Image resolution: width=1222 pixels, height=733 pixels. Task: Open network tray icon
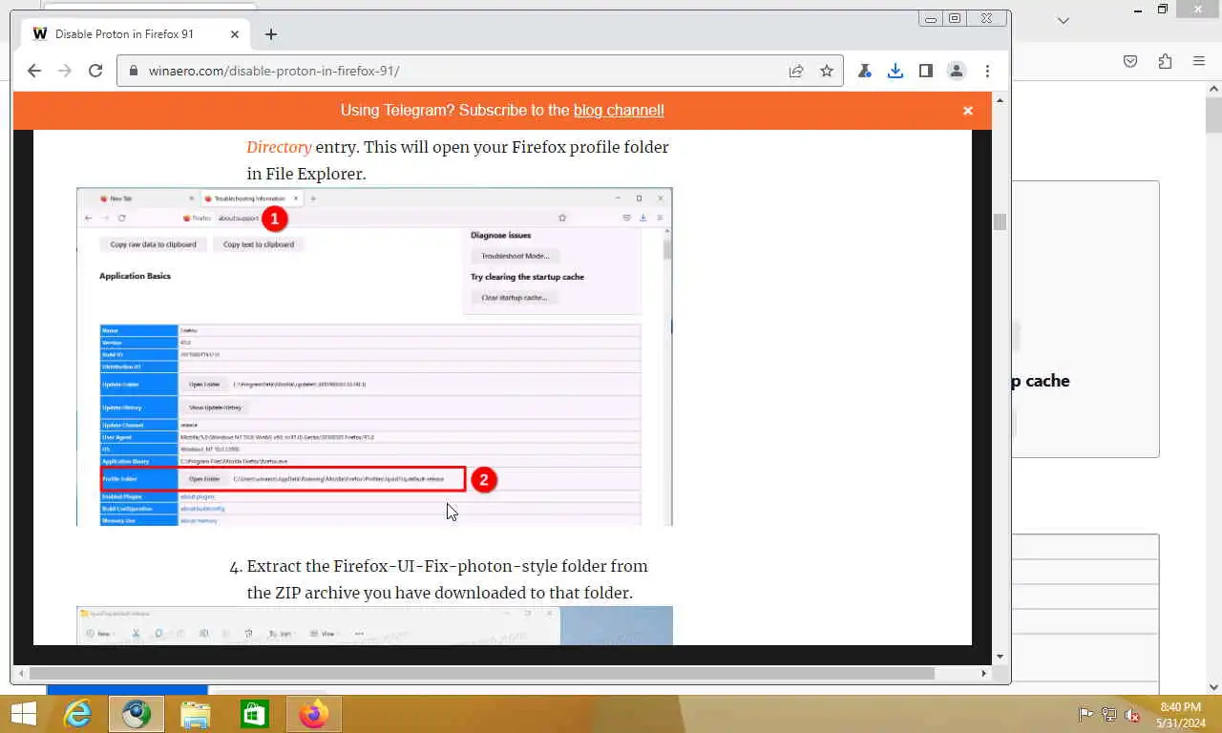tap(1108, 714)
